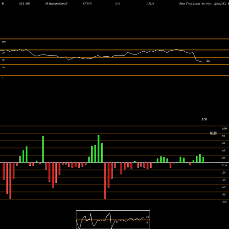Click the '30' level label on RSI axis

[x=3, y=67]
